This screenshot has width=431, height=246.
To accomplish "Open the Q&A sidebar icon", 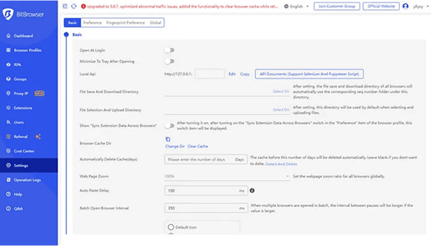I will point(8,208).
